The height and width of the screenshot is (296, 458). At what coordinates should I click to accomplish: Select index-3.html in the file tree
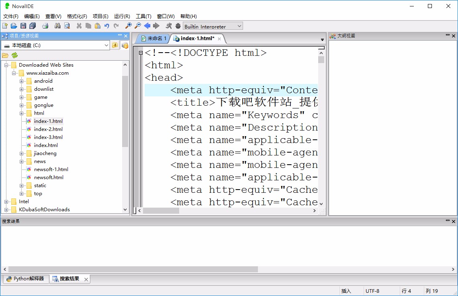(48, 137)
